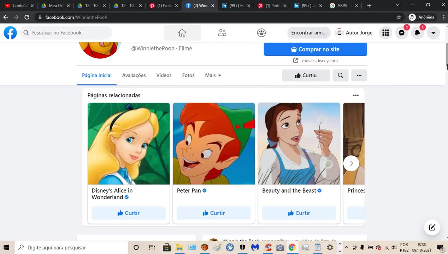Click the browser address bar URL
This screenshot has width=448, height=254.
[76, 17]
